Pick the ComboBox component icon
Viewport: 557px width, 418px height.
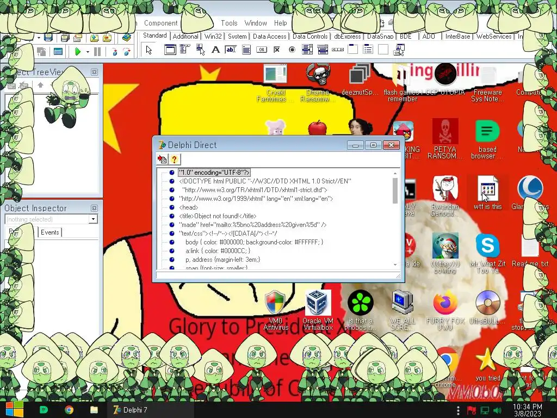323,50
